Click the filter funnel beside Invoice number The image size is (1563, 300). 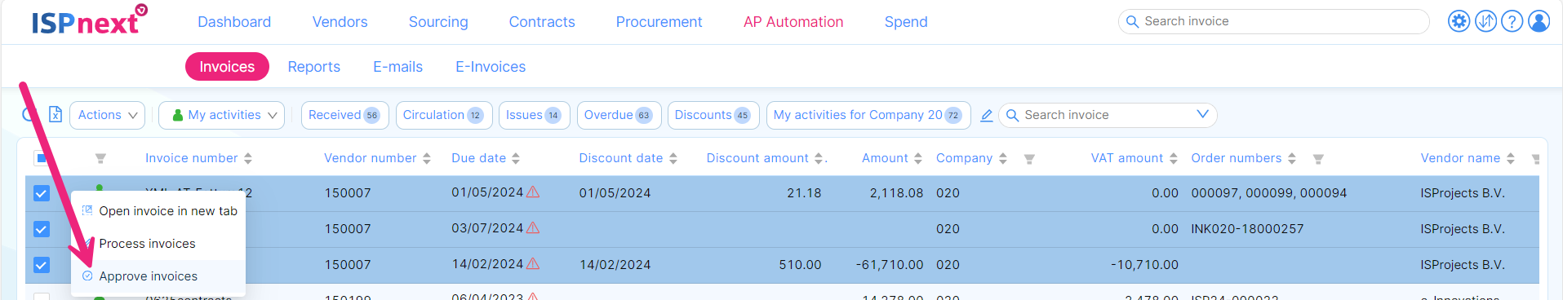pos(100,158)
